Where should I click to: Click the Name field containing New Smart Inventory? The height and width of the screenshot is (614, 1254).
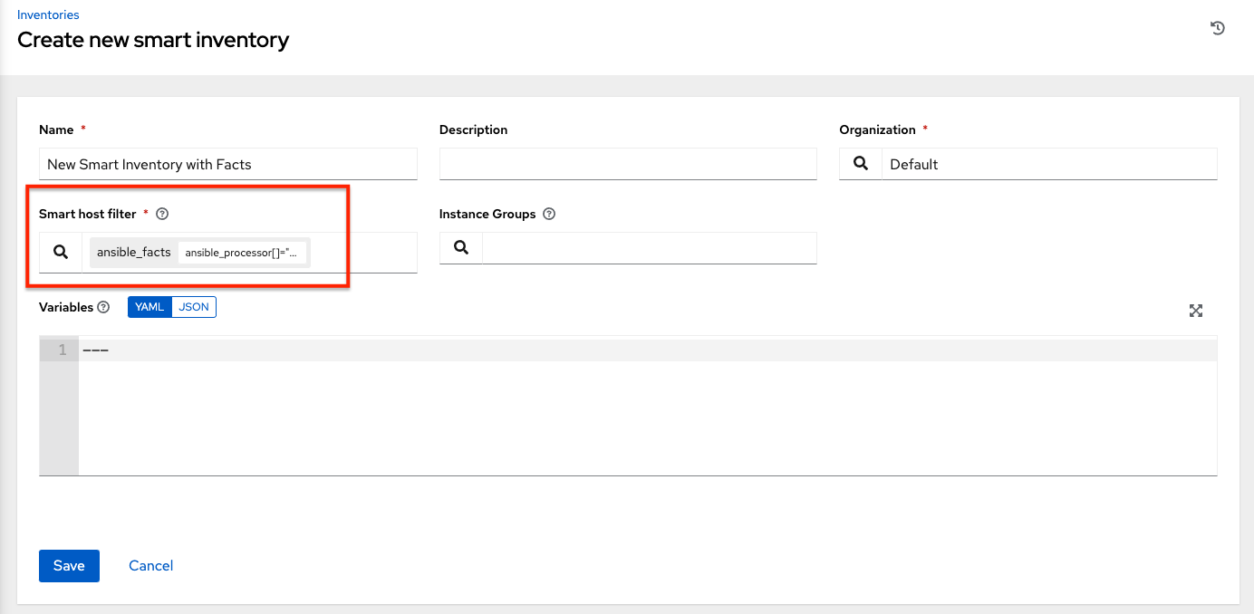[227, 164]
